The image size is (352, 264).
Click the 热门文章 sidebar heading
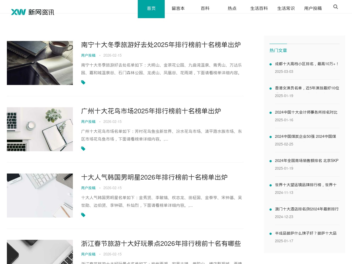(278, 51)
